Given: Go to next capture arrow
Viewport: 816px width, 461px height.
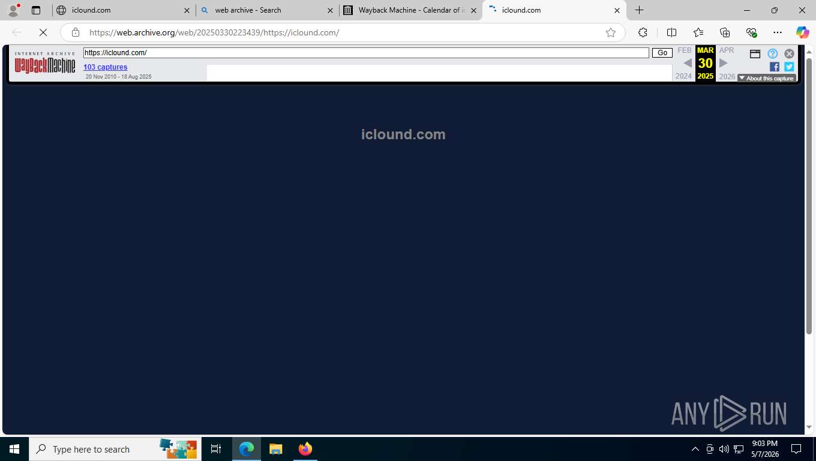Looking at the screenshot, I should tap(723, 63).
